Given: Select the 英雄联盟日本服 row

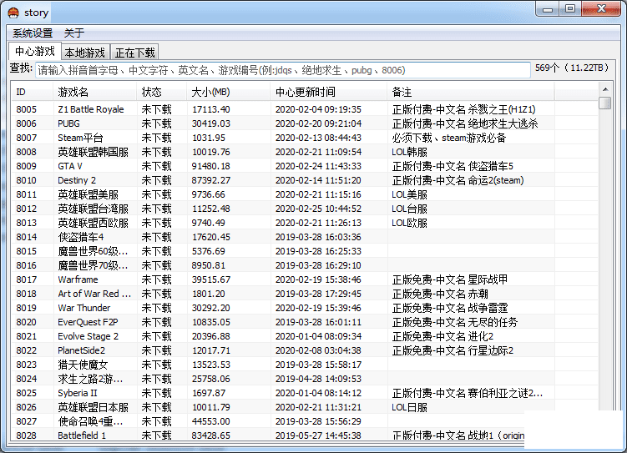Looking at the screenshot, I should click(x=304, y=407).
